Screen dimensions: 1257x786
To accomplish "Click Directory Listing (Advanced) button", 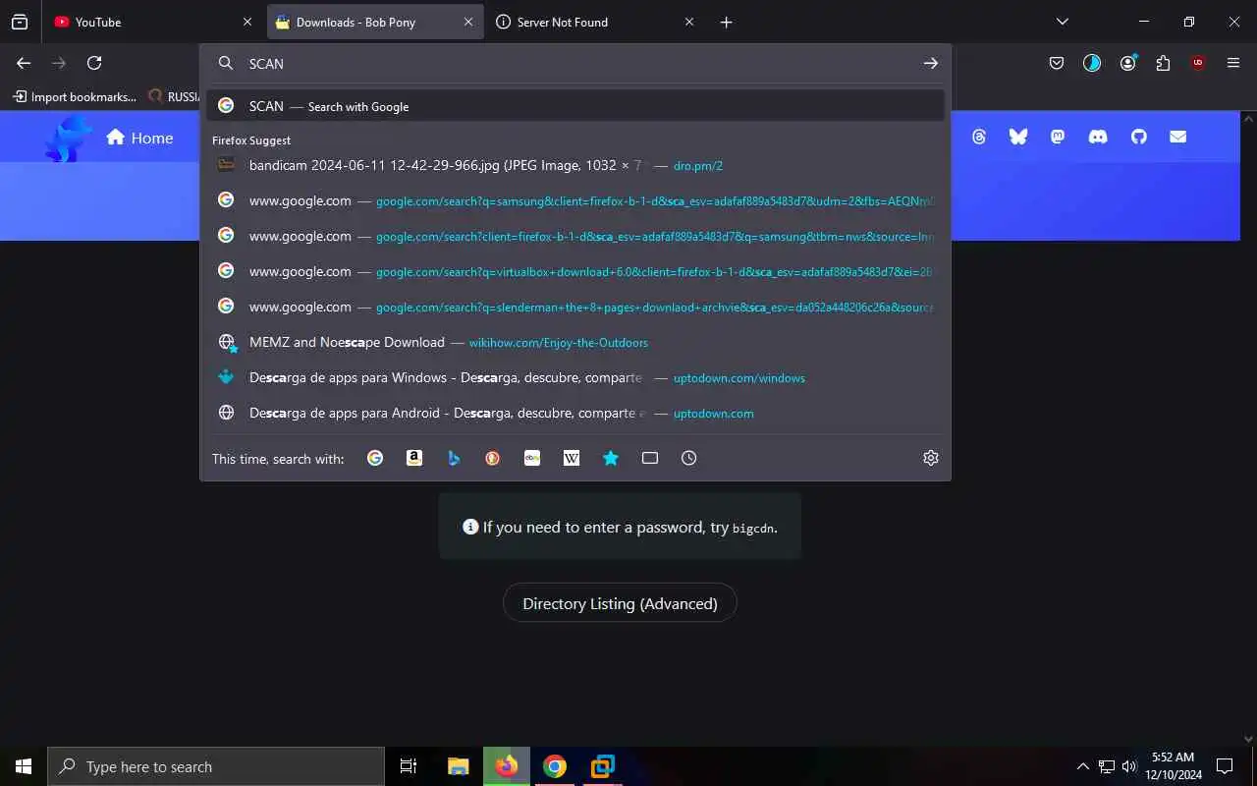I will [x=620, y=603].
